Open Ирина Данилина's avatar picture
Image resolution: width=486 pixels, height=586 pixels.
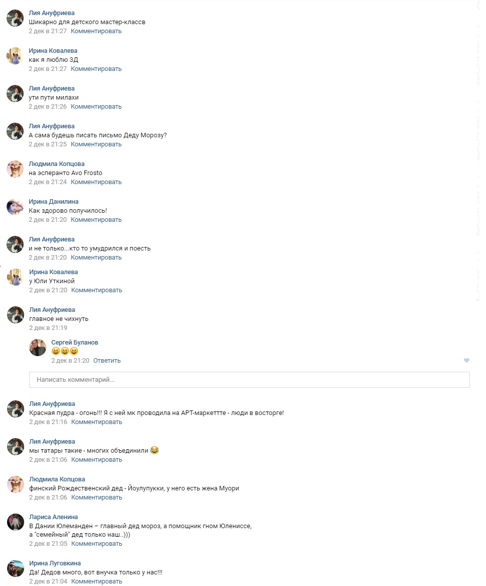pyautogui.click(x=15, y=207)
